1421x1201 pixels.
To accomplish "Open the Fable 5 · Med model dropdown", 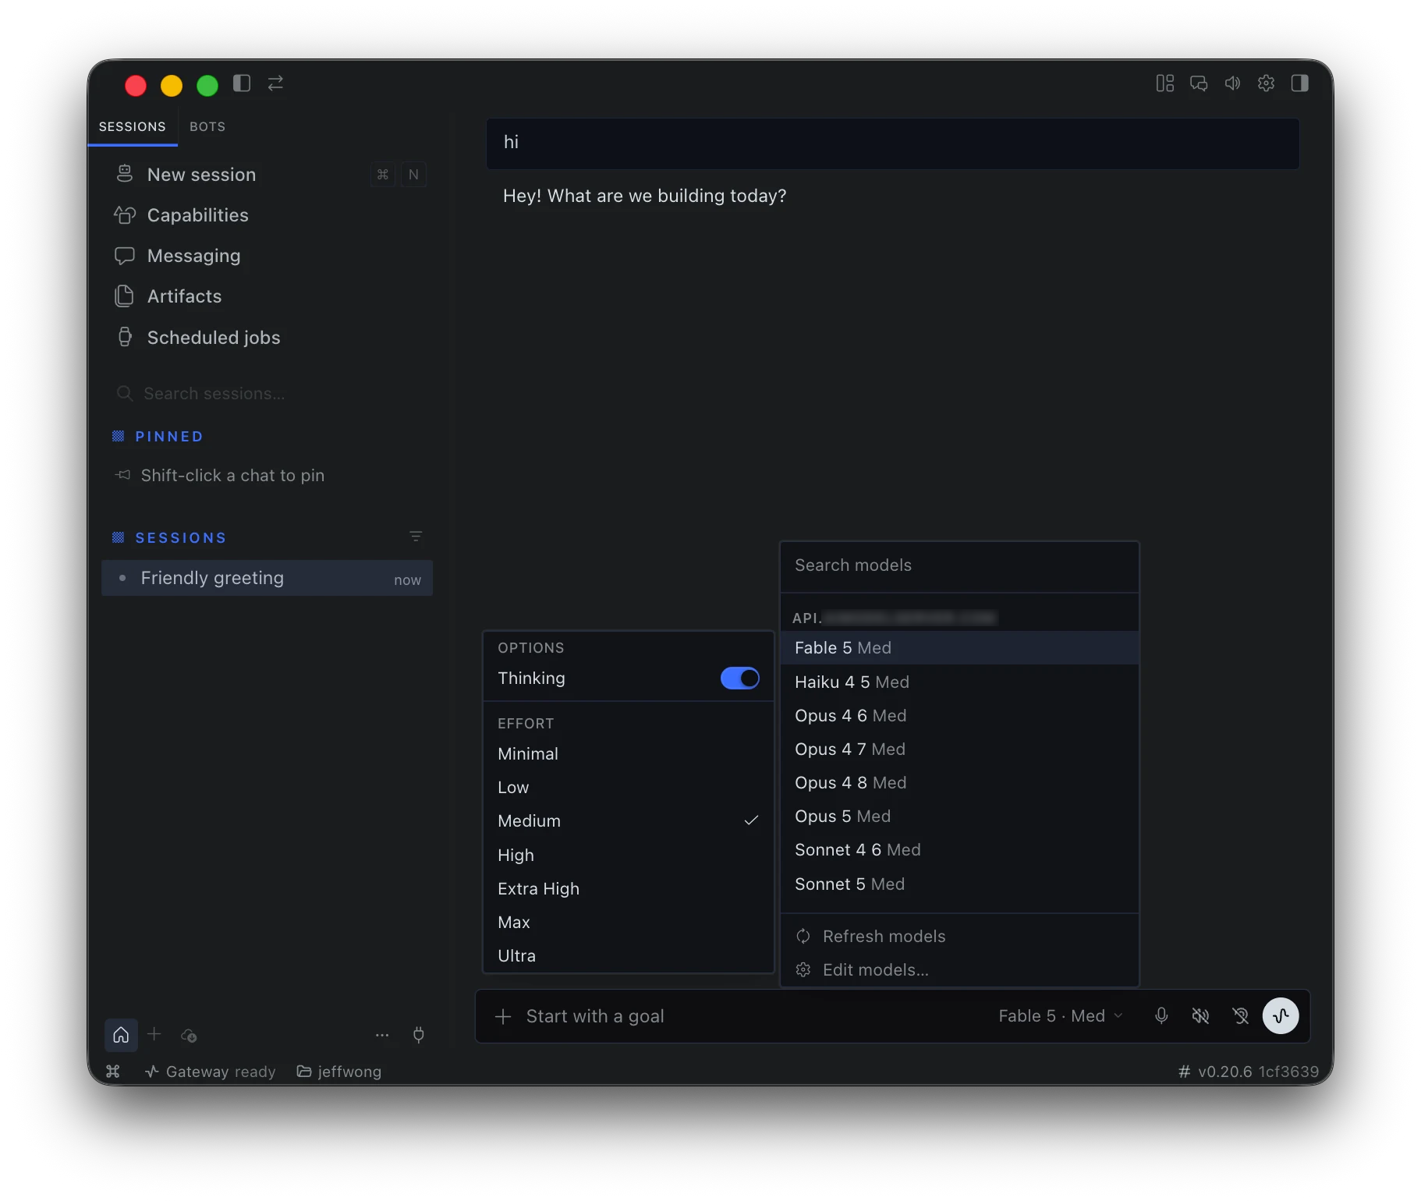I will (x=1061, y=1015).
